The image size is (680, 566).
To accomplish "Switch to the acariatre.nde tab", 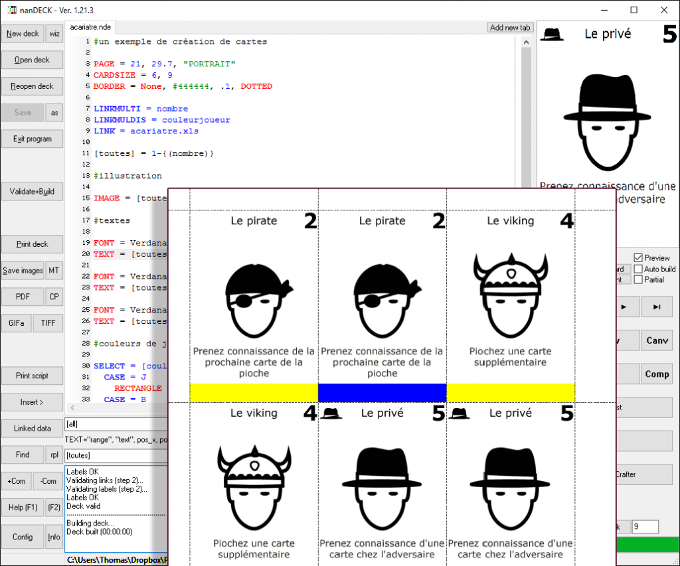I will 91,27.
